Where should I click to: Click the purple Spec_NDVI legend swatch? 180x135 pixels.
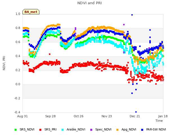(x=91, y=130)
